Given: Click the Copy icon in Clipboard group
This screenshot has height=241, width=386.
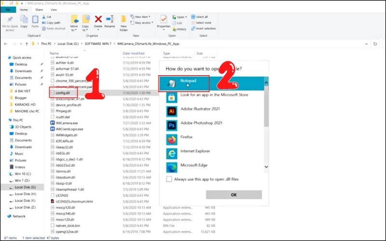Looking at the screenshot, I should (24, 19).
